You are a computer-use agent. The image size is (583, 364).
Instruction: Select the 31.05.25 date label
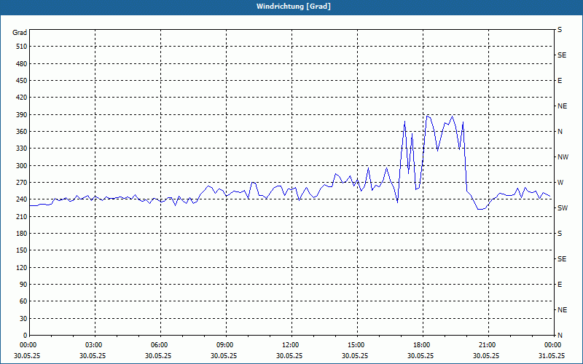(552, 356)
